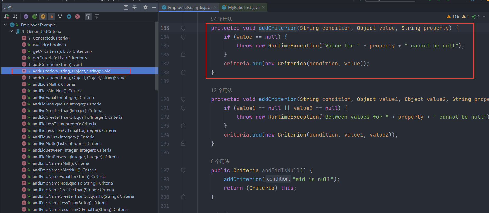
Task: Click andEidIsNull method name on line 197
Action: (x=281, y=170)
